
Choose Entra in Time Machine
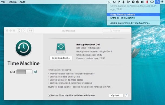133,18
